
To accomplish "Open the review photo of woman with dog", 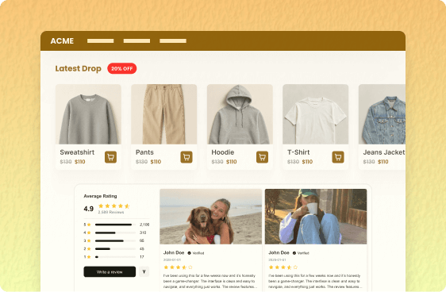I will click(x=211, y=217).
